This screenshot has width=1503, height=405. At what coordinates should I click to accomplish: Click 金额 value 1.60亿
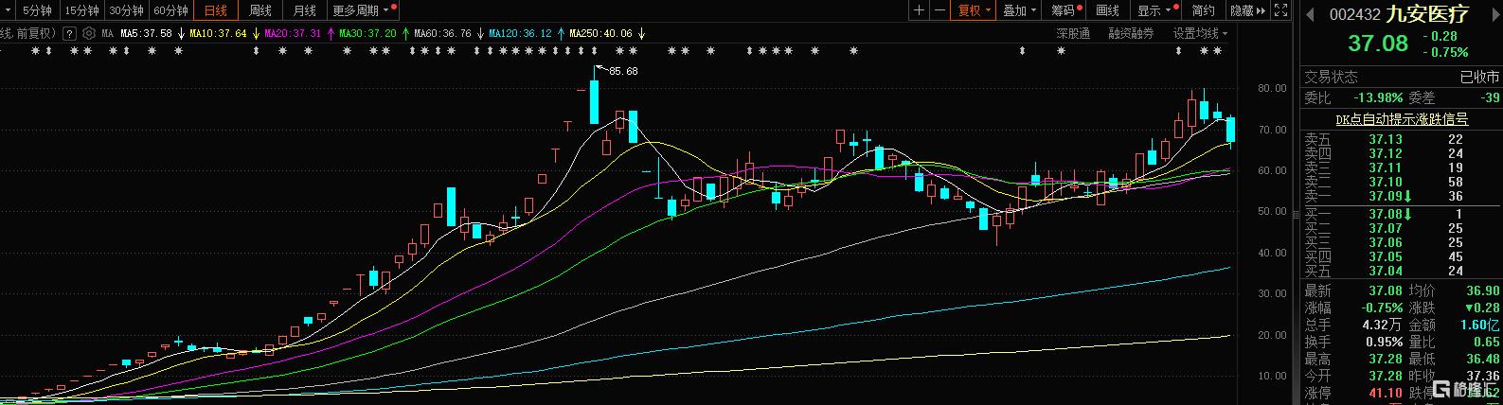[1480, 325]
